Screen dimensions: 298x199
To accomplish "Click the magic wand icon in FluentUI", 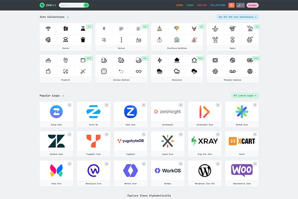I will pyautogui.click(x=83, y=71).
